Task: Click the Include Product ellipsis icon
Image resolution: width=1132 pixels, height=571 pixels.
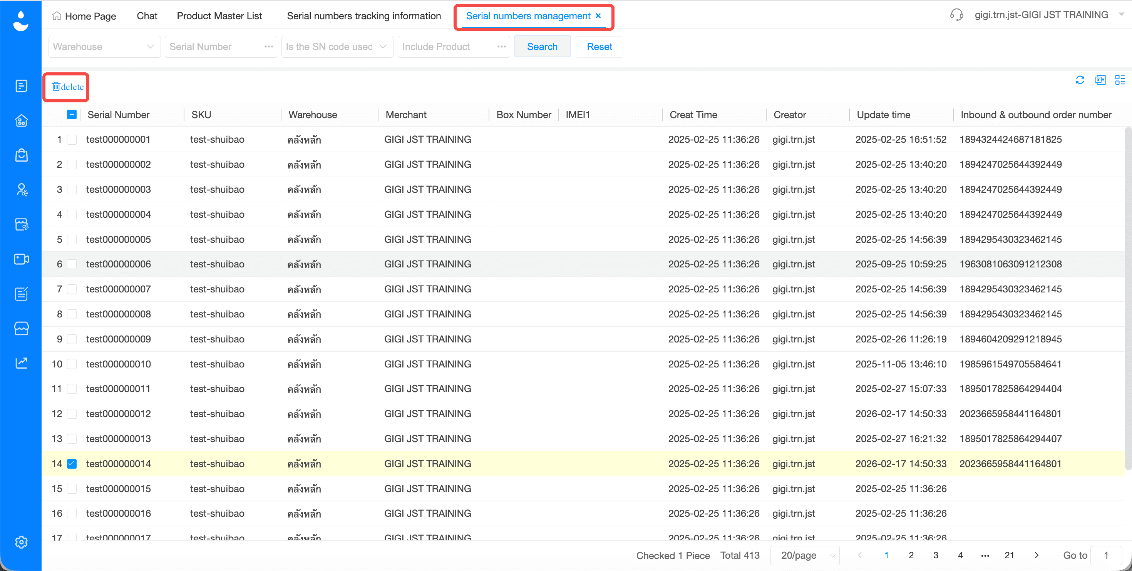Action: [x=501, y=47]
